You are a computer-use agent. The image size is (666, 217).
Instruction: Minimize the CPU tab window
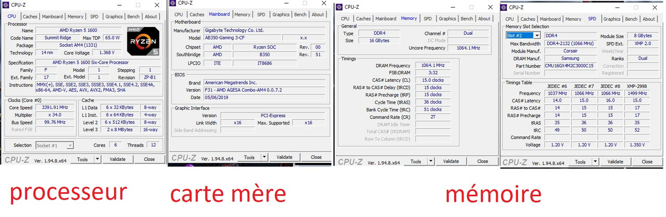[120, 5]
